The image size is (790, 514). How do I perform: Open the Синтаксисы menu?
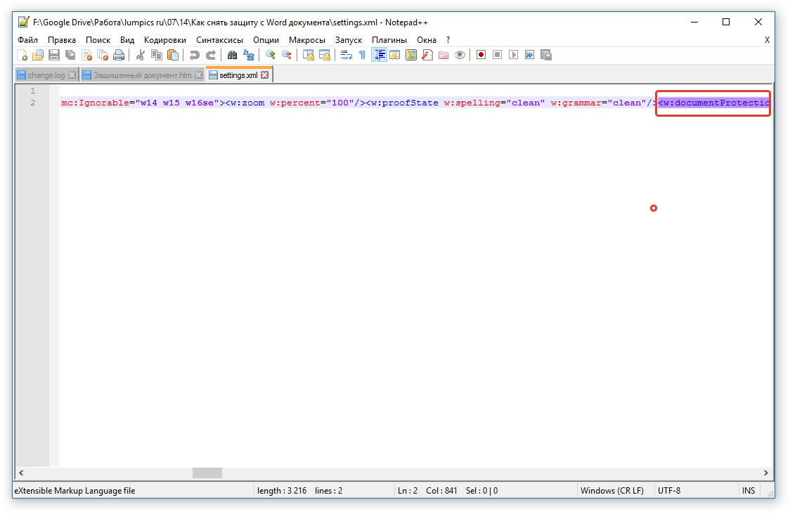219,40
